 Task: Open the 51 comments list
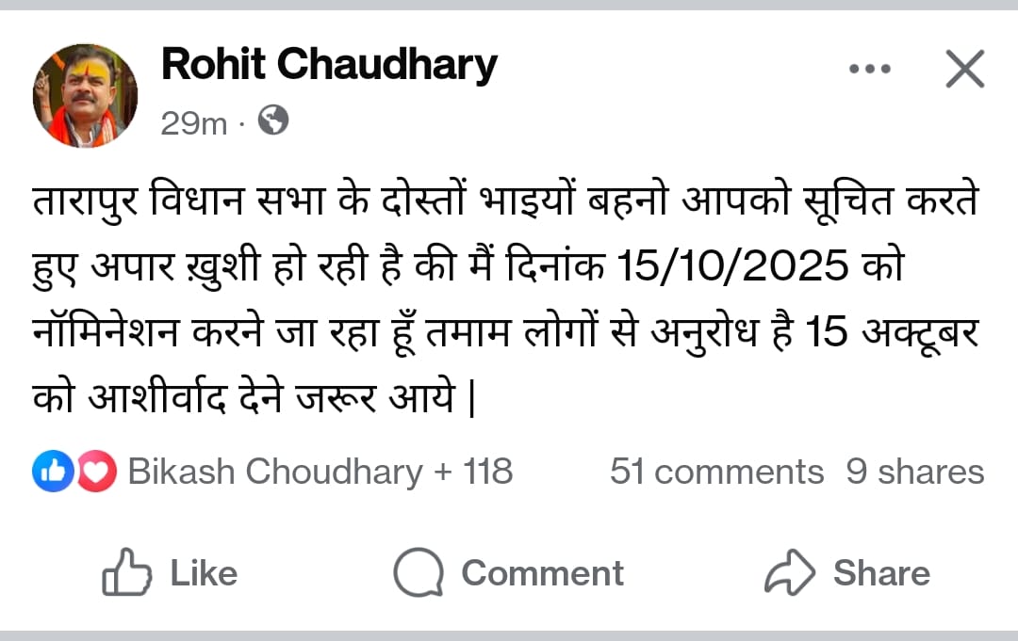click(716, 472)
